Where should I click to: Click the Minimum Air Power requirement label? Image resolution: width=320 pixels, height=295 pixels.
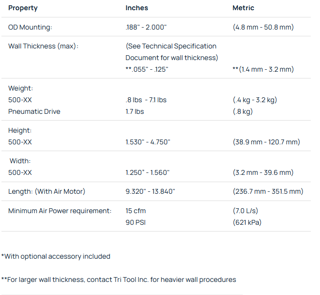pos(60,211)
